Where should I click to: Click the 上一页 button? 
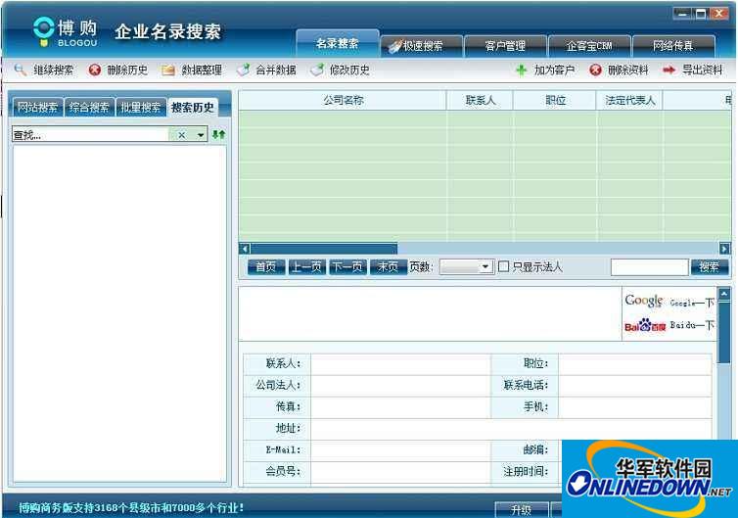(x=306, y=267)
